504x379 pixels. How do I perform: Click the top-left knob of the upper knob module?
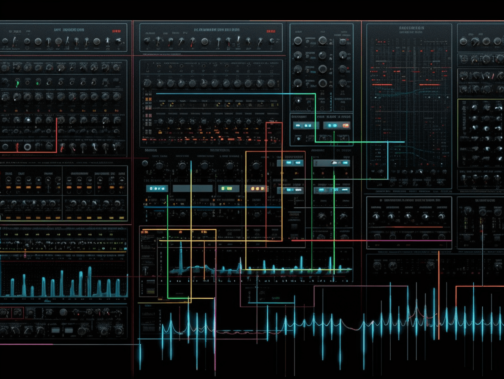[298, 40]
